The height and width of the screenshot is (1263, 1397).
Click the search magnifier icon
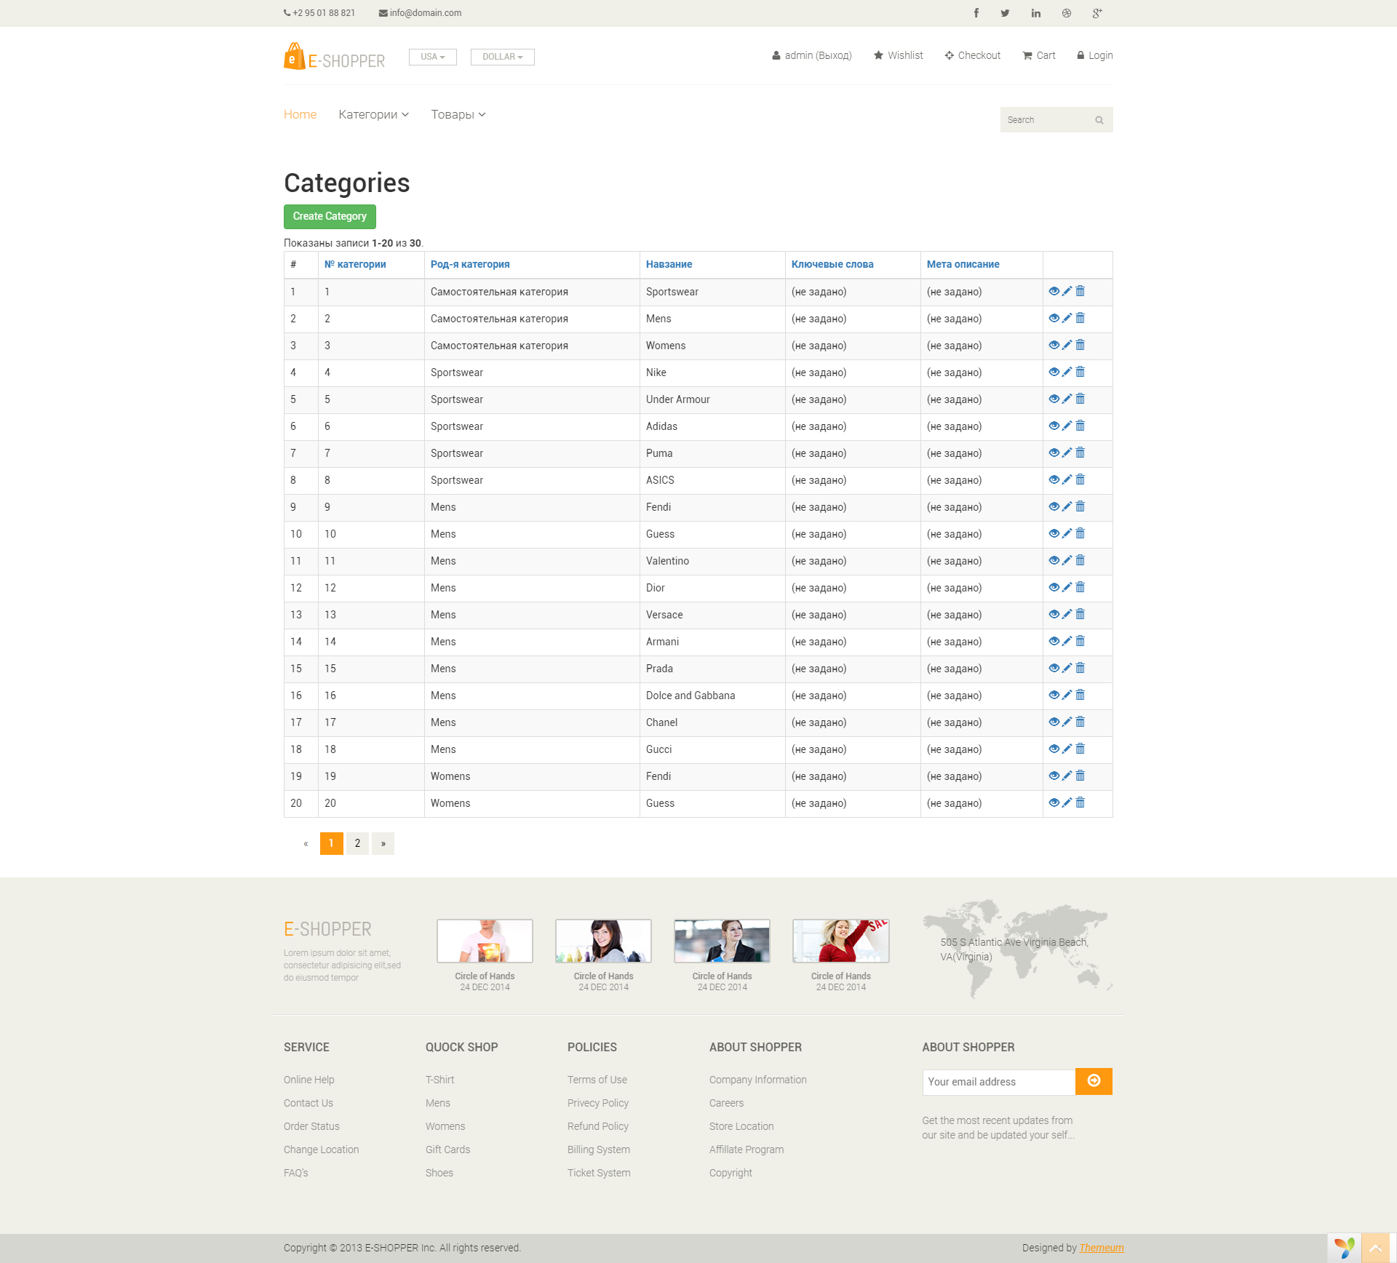pyautogui.click(x=1099, y=120)
